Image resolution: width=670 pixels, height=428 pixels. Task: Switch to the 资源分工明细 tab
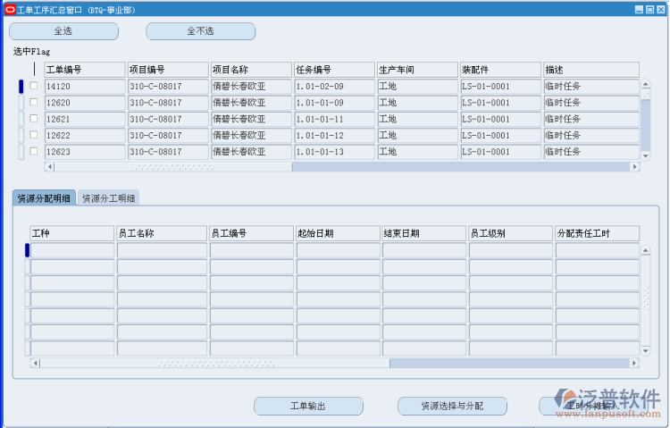pos(110,198)
